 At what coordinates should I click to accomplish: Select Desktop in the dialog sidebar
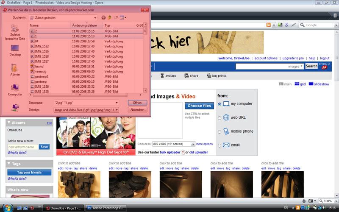15,50
